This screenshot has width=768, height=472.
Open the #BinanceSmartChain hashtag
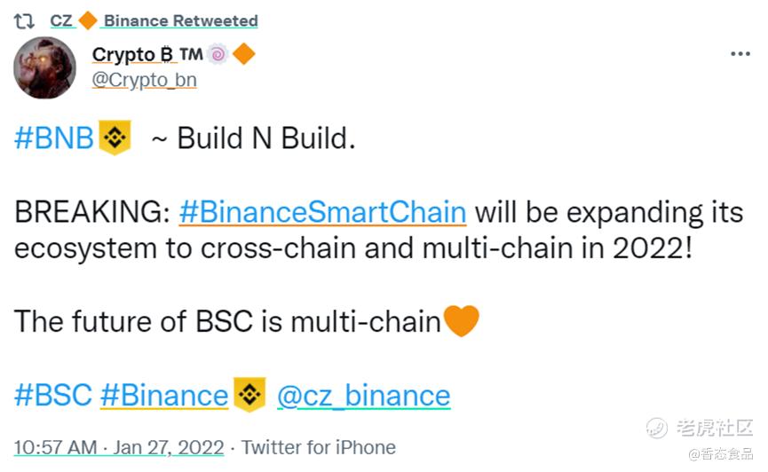(x=323, y=212)
